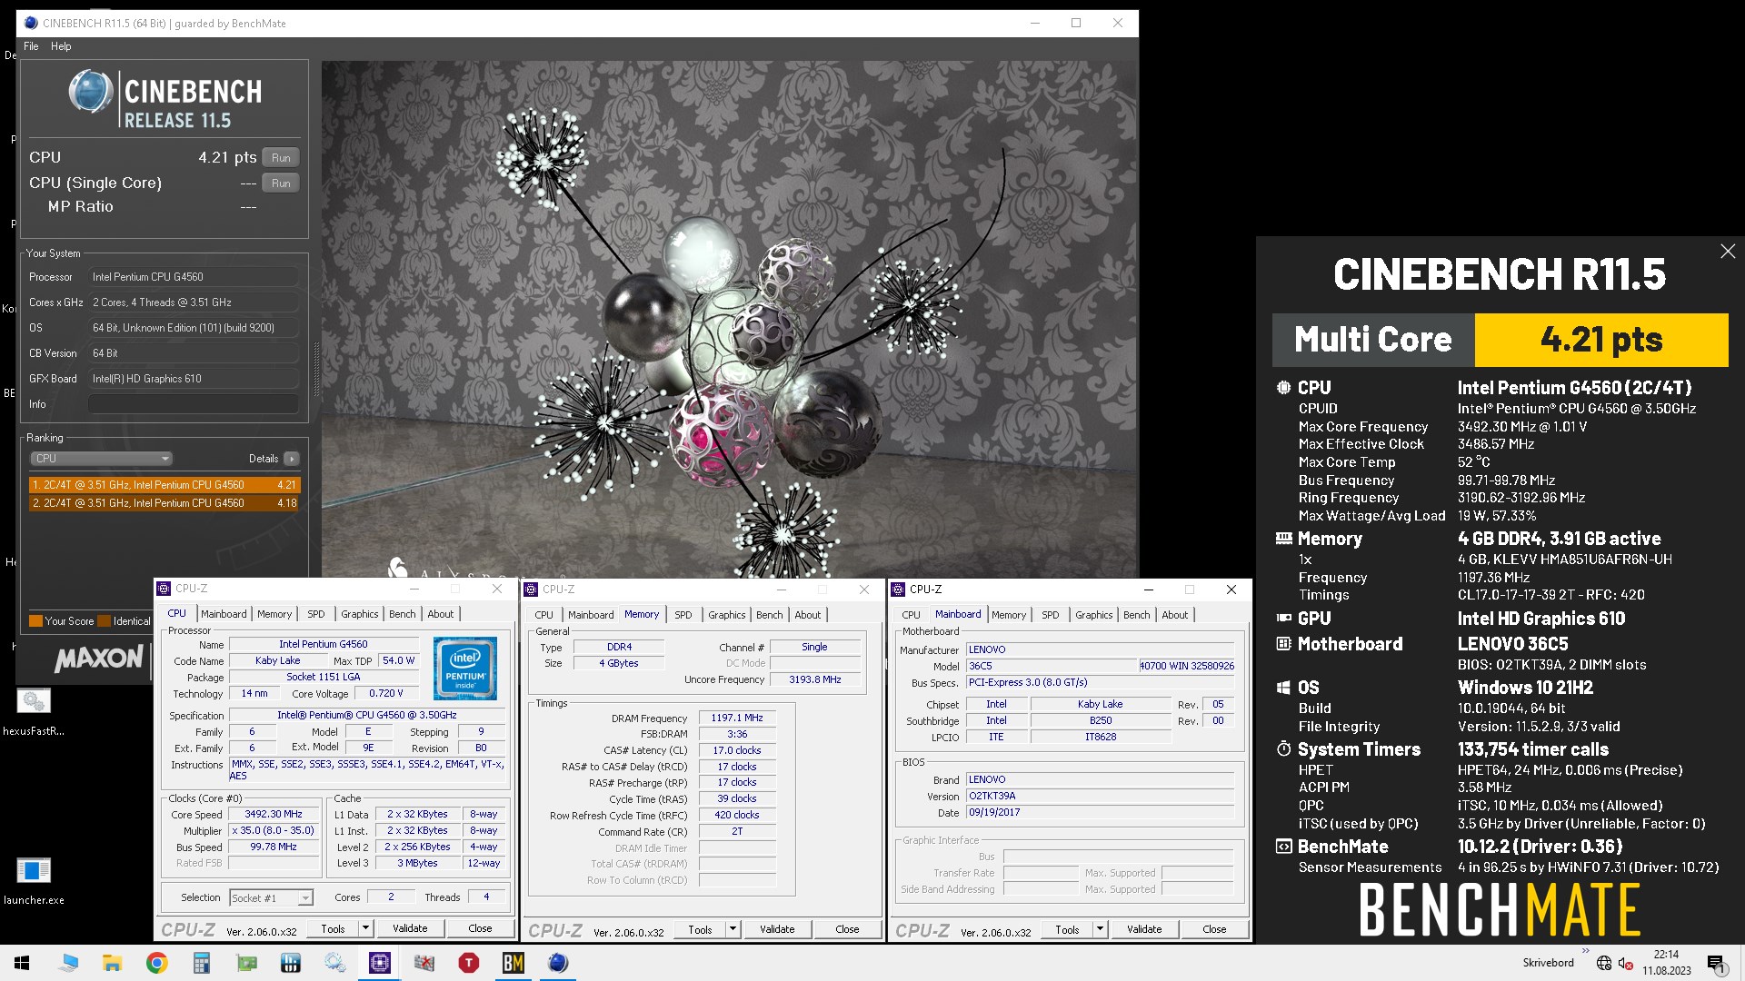The height and width of the screenshot is (981, 1745).
Task: Open the File menu in Cinebench
Action: [31, 46]
